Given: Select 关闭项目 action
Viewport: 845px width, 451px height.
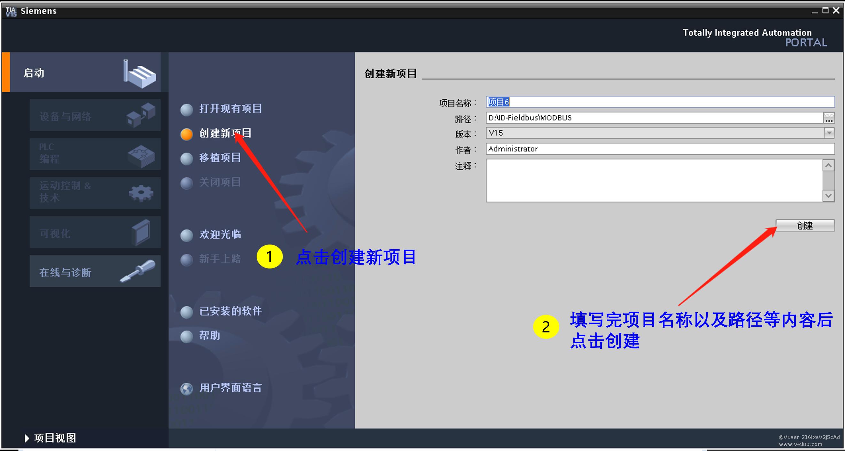Looking at the screenshot, I should click(x=220, y=182).
